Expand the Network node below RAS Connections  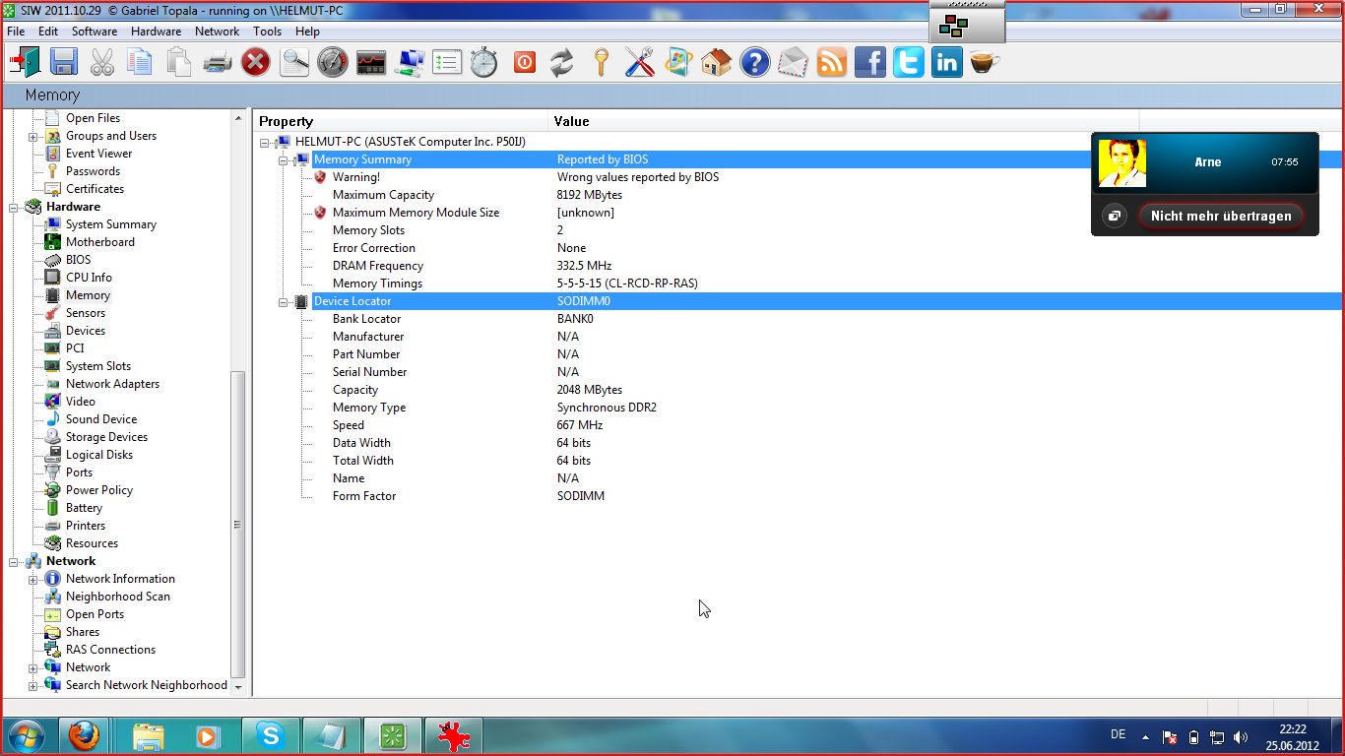click(32, 668)
